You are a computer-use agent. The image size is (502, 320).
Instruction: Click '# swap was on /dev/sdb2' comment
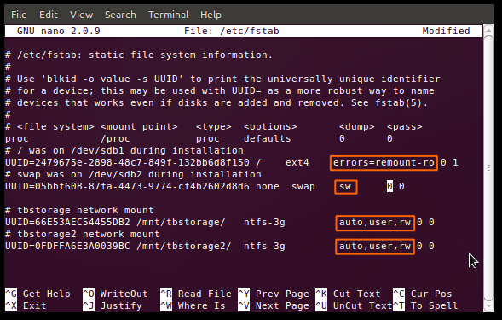tap(133, 174)
